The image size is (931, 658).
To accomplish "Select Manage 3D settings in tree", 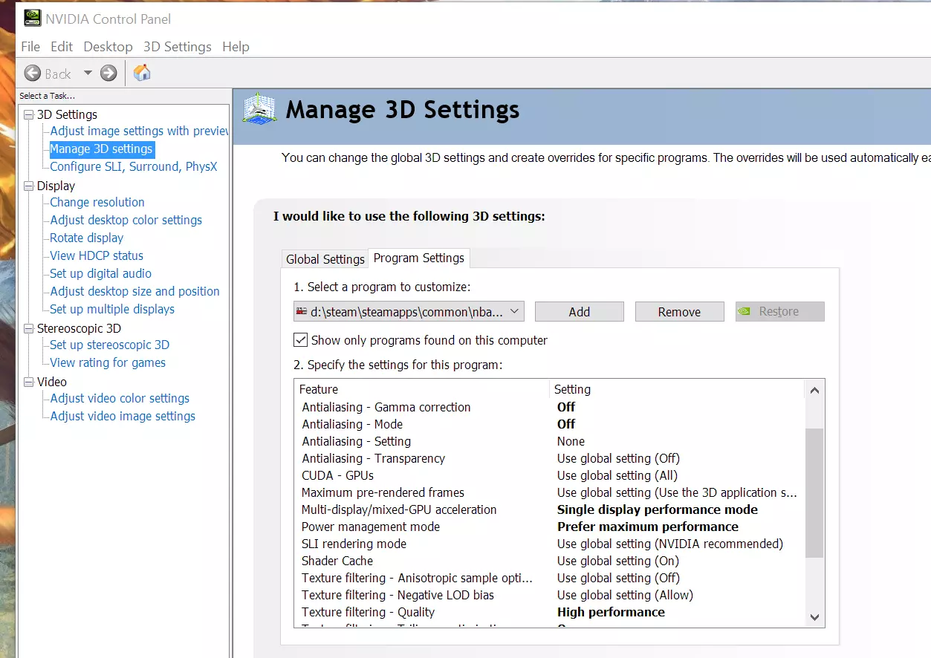I will point(101,149).
